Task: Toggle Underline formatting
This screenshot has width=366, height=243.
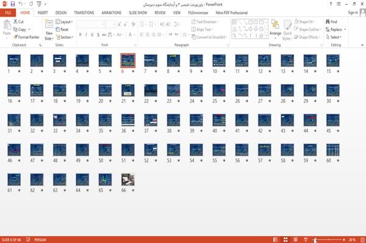Action: (92, 35)
